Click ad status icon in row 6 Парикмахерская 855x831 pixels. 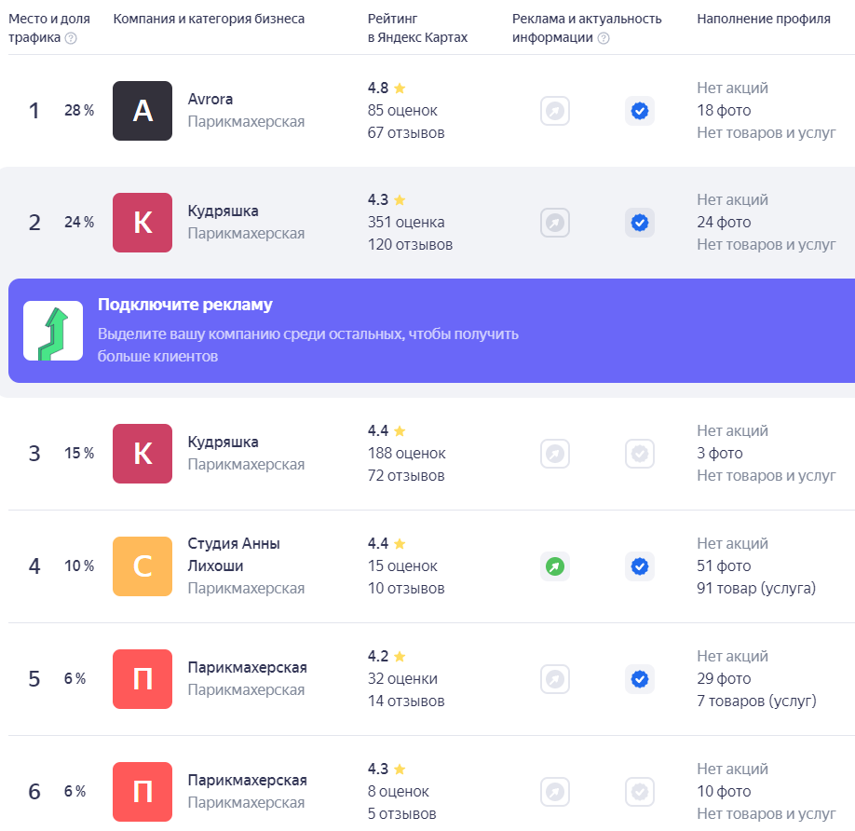coord(555,792)
